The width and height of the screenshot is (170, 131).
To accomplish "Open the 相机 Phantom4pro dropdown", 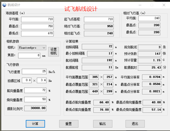I will tap(32, 48).
